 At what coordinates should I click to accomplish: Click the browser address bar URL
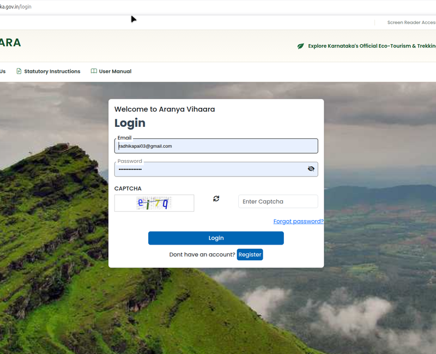[x=16, y=7]
